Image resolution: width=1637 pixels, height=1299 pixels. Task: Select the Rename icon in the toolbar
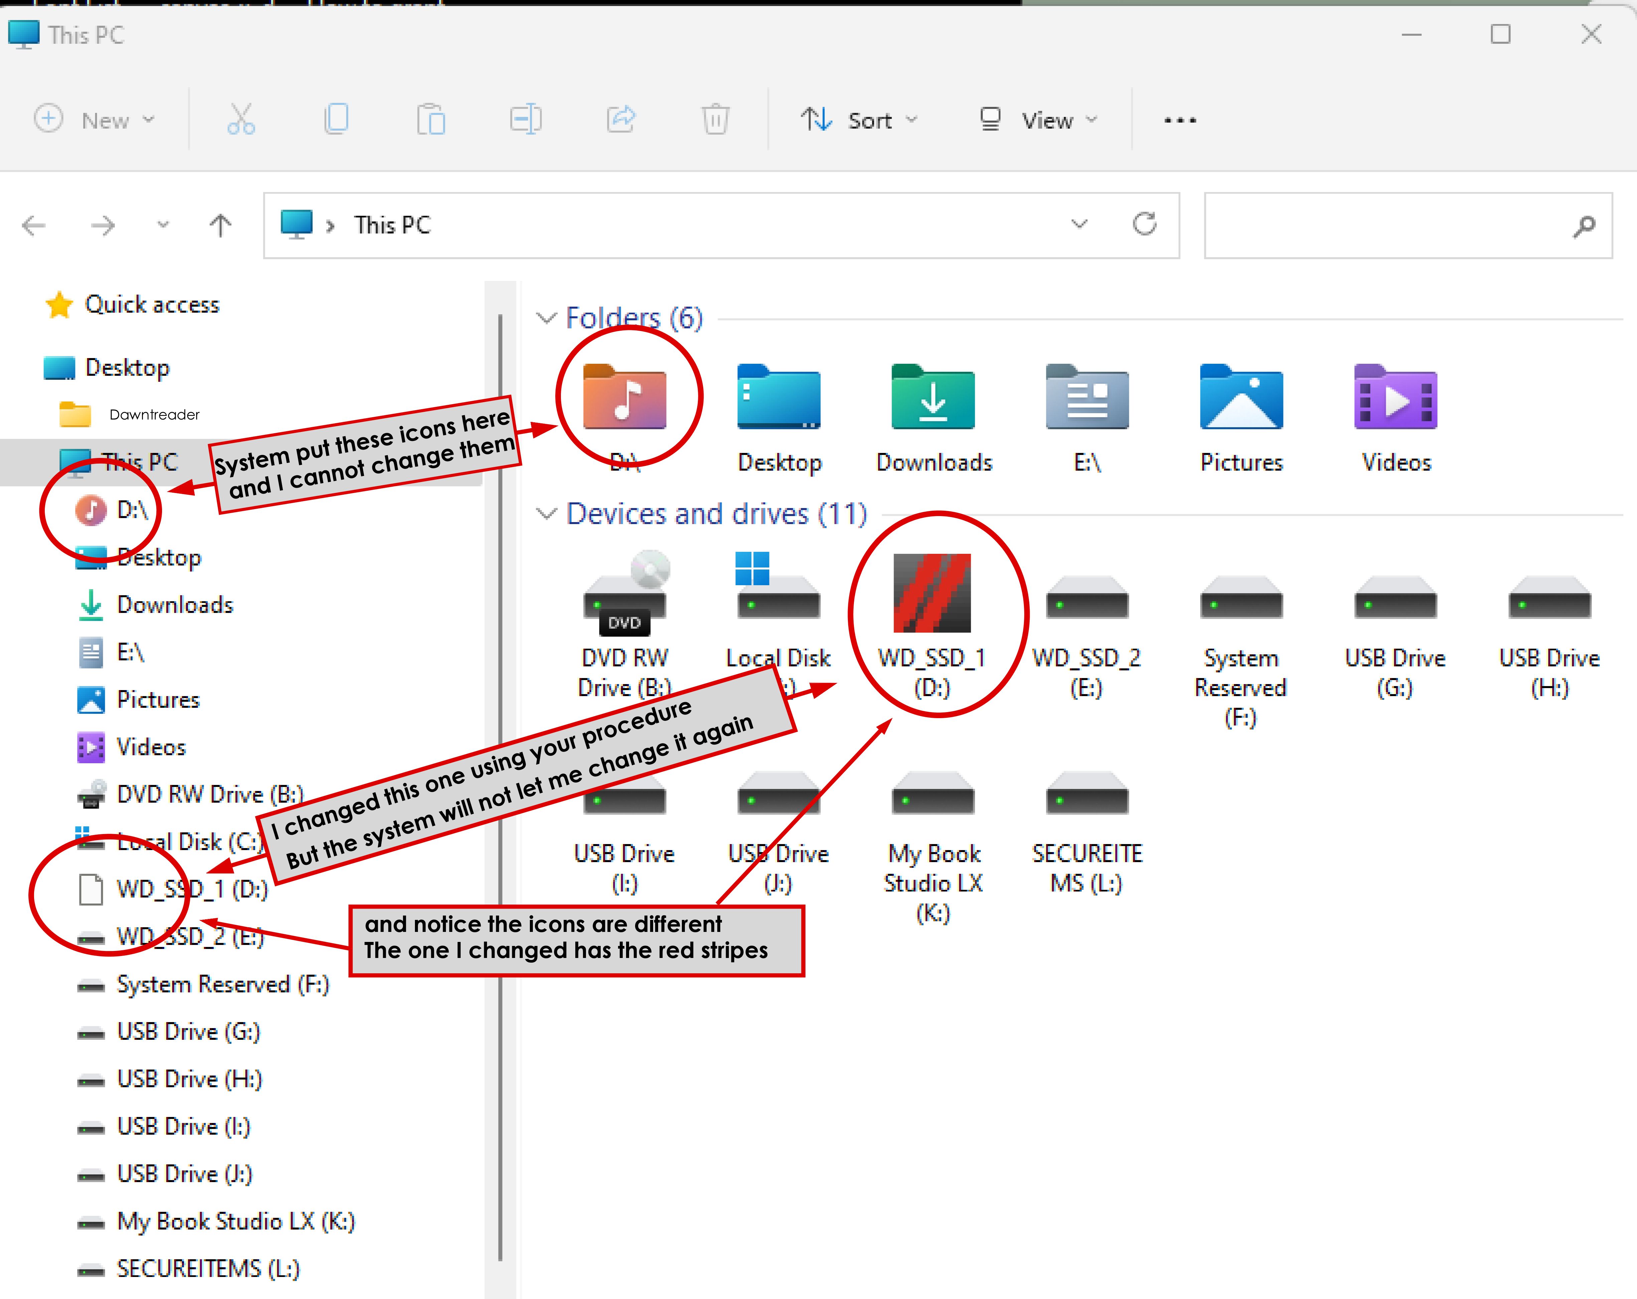coord(526,119)
